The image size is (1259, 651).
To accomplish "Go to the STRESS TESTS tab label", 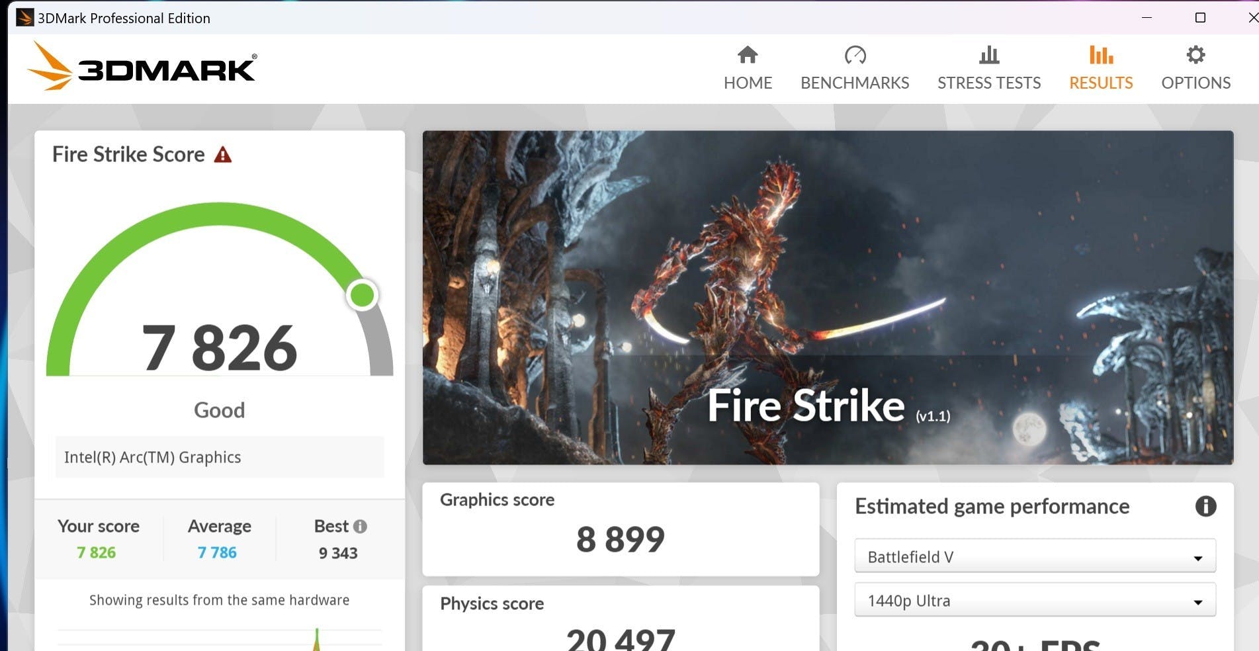I will [x=989, y=83].
